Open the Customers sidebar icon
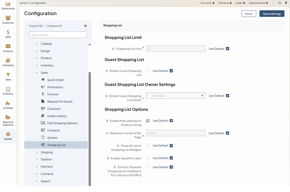Screen dimensions: 290x192 (x=8, y=18)
